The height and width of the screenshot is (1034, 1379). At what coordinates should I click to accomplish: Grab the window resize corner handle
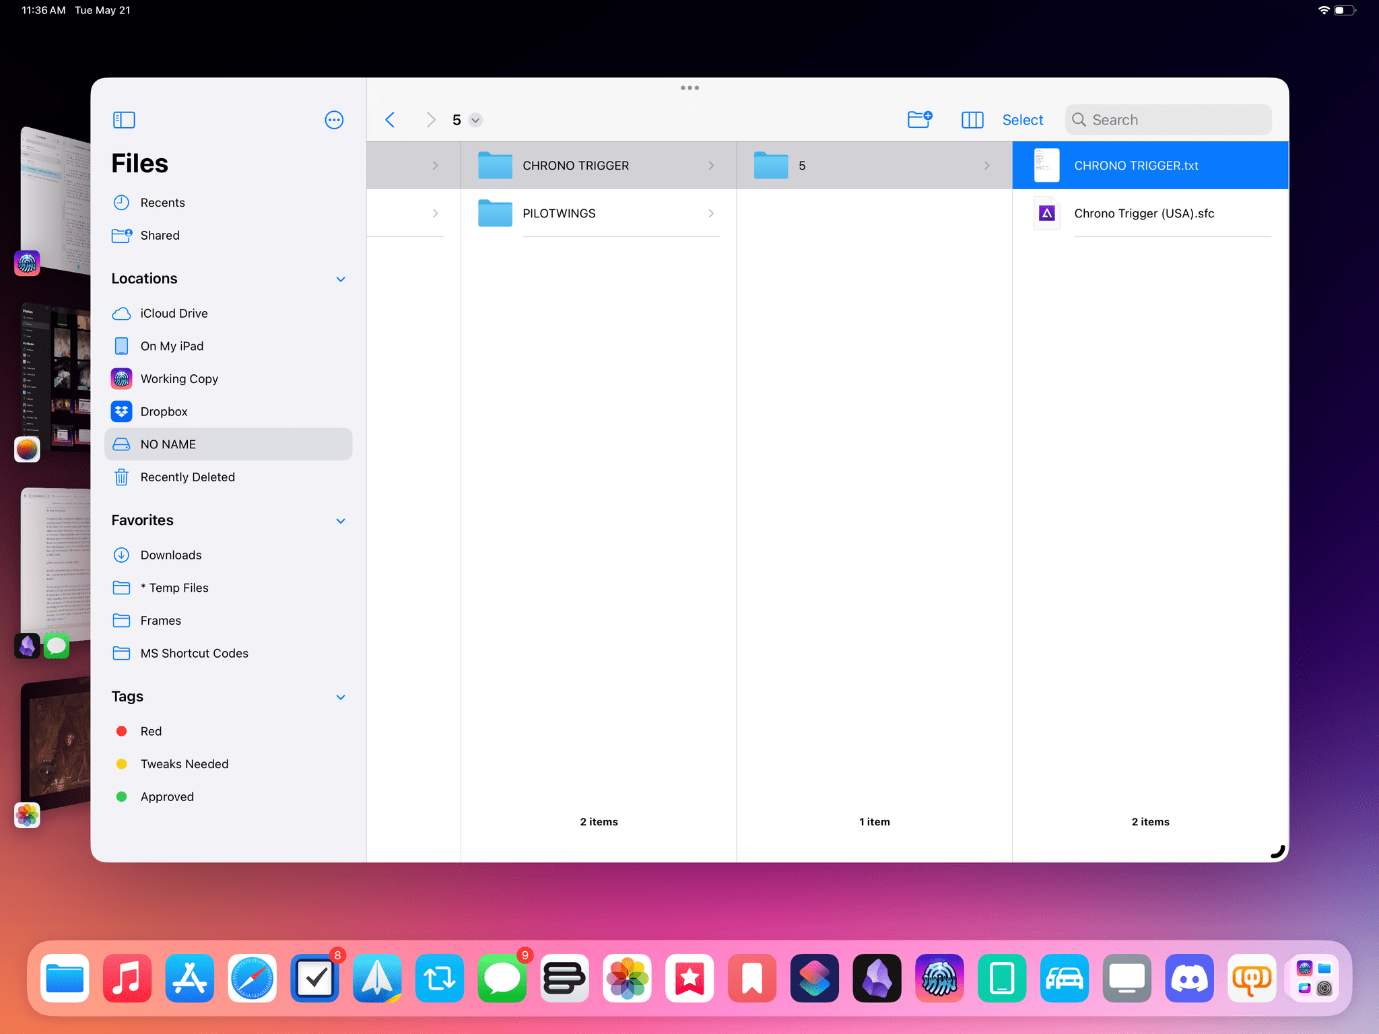(x=1277, y=852)
